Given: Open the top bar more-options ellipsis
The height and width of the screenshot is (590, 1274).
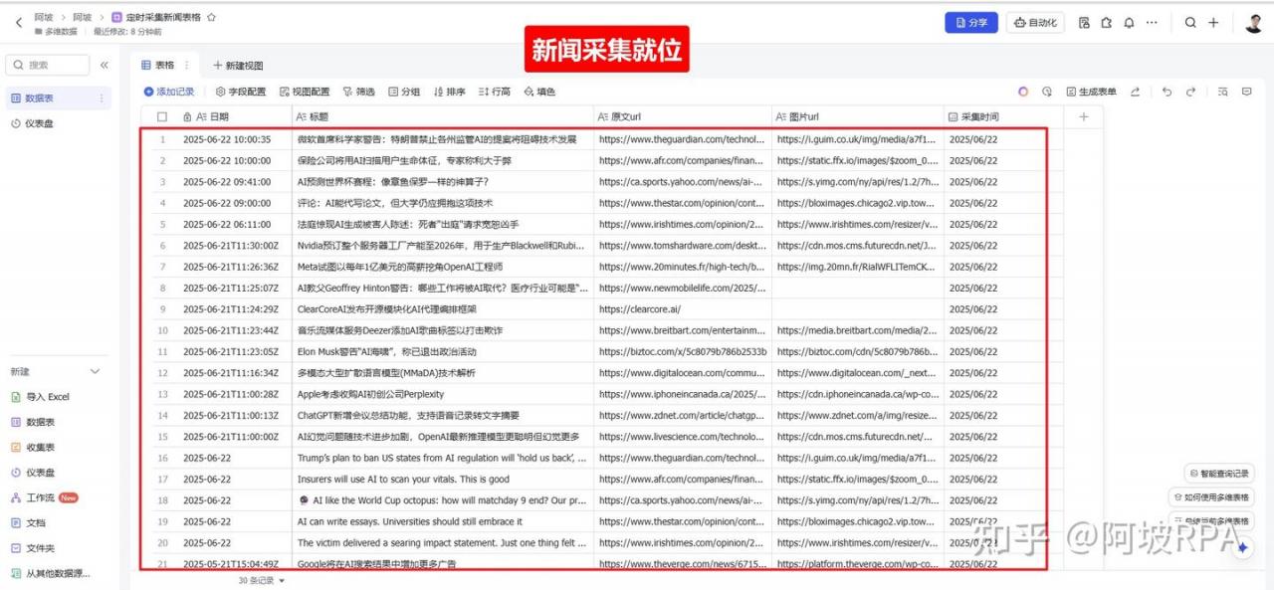Looking at the screenshot, I should [1152, 22].
